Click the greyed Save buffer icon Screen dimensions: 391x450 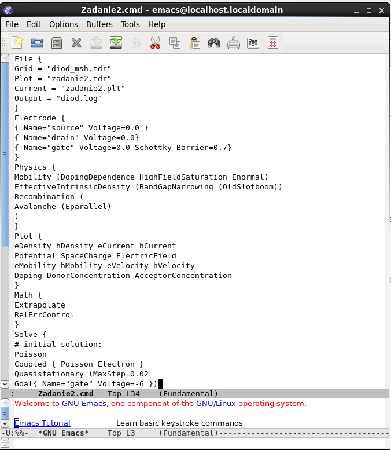click(96, 43)
